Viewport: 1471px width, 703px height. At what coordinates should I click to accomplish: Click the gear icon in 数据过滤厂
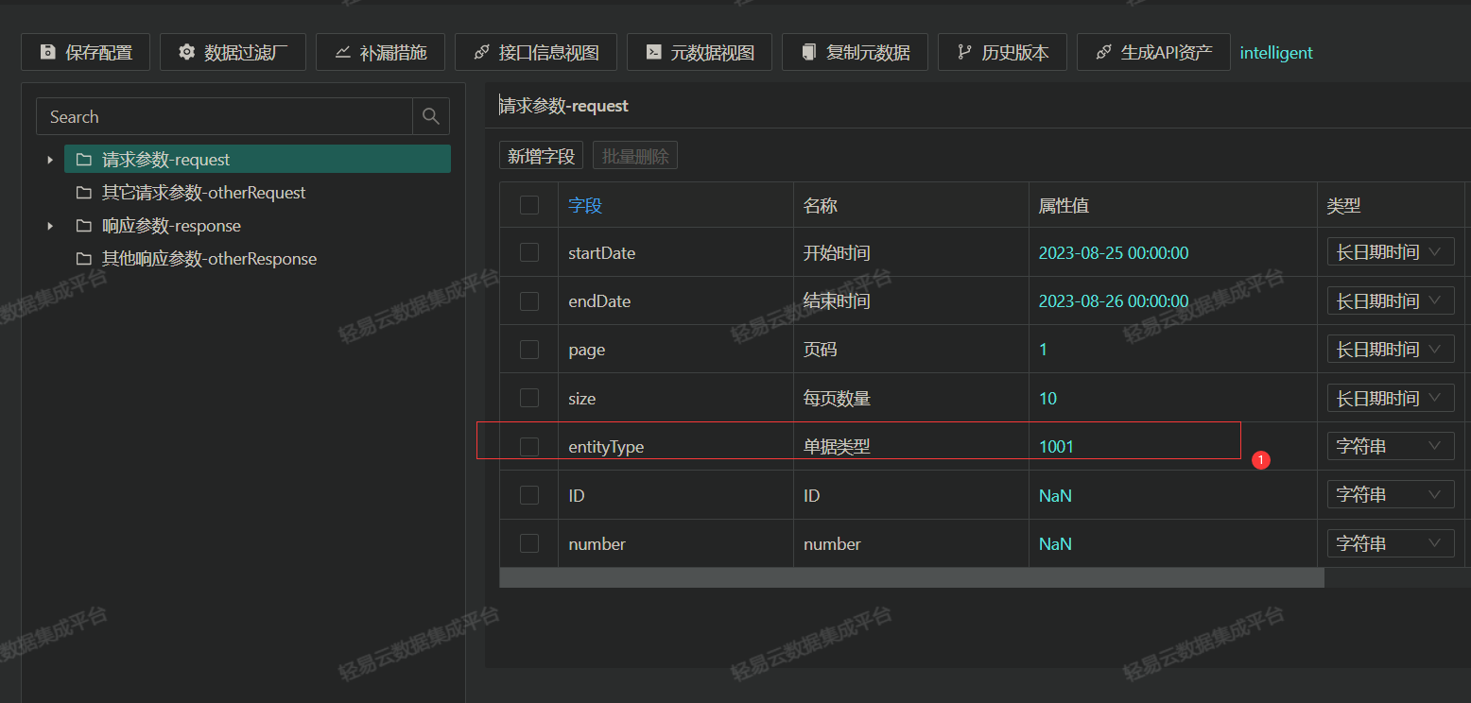point(186,52)
